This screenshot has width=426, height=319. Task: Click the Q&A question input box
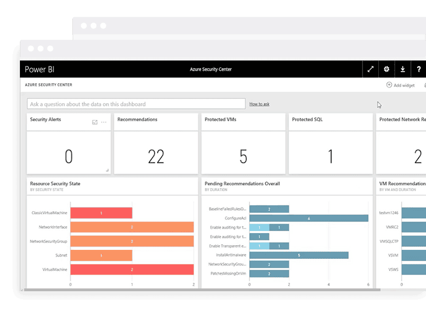[136, 104]
